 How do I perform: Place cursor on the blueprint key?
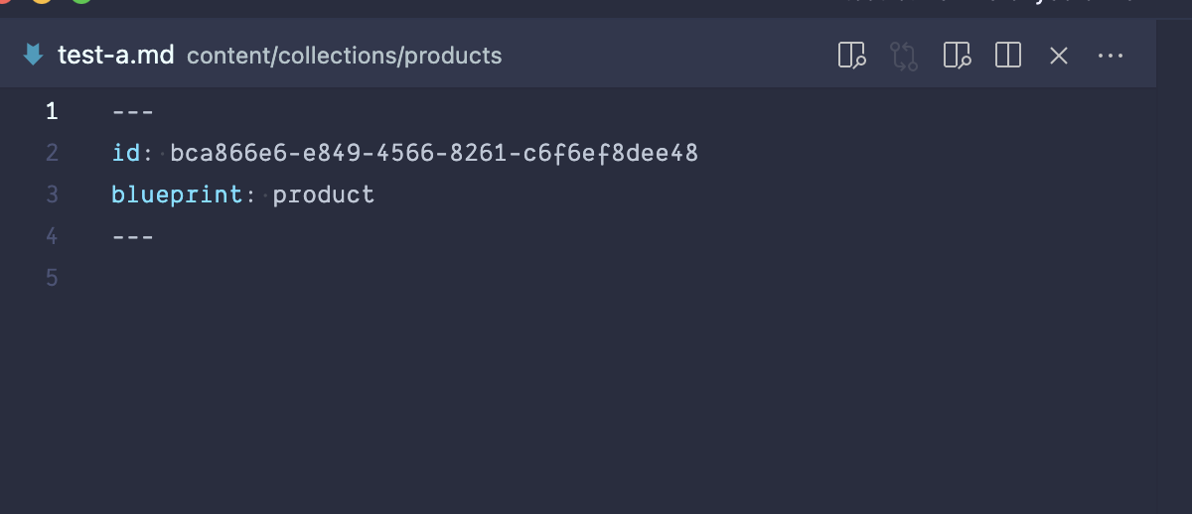point(177,194)
